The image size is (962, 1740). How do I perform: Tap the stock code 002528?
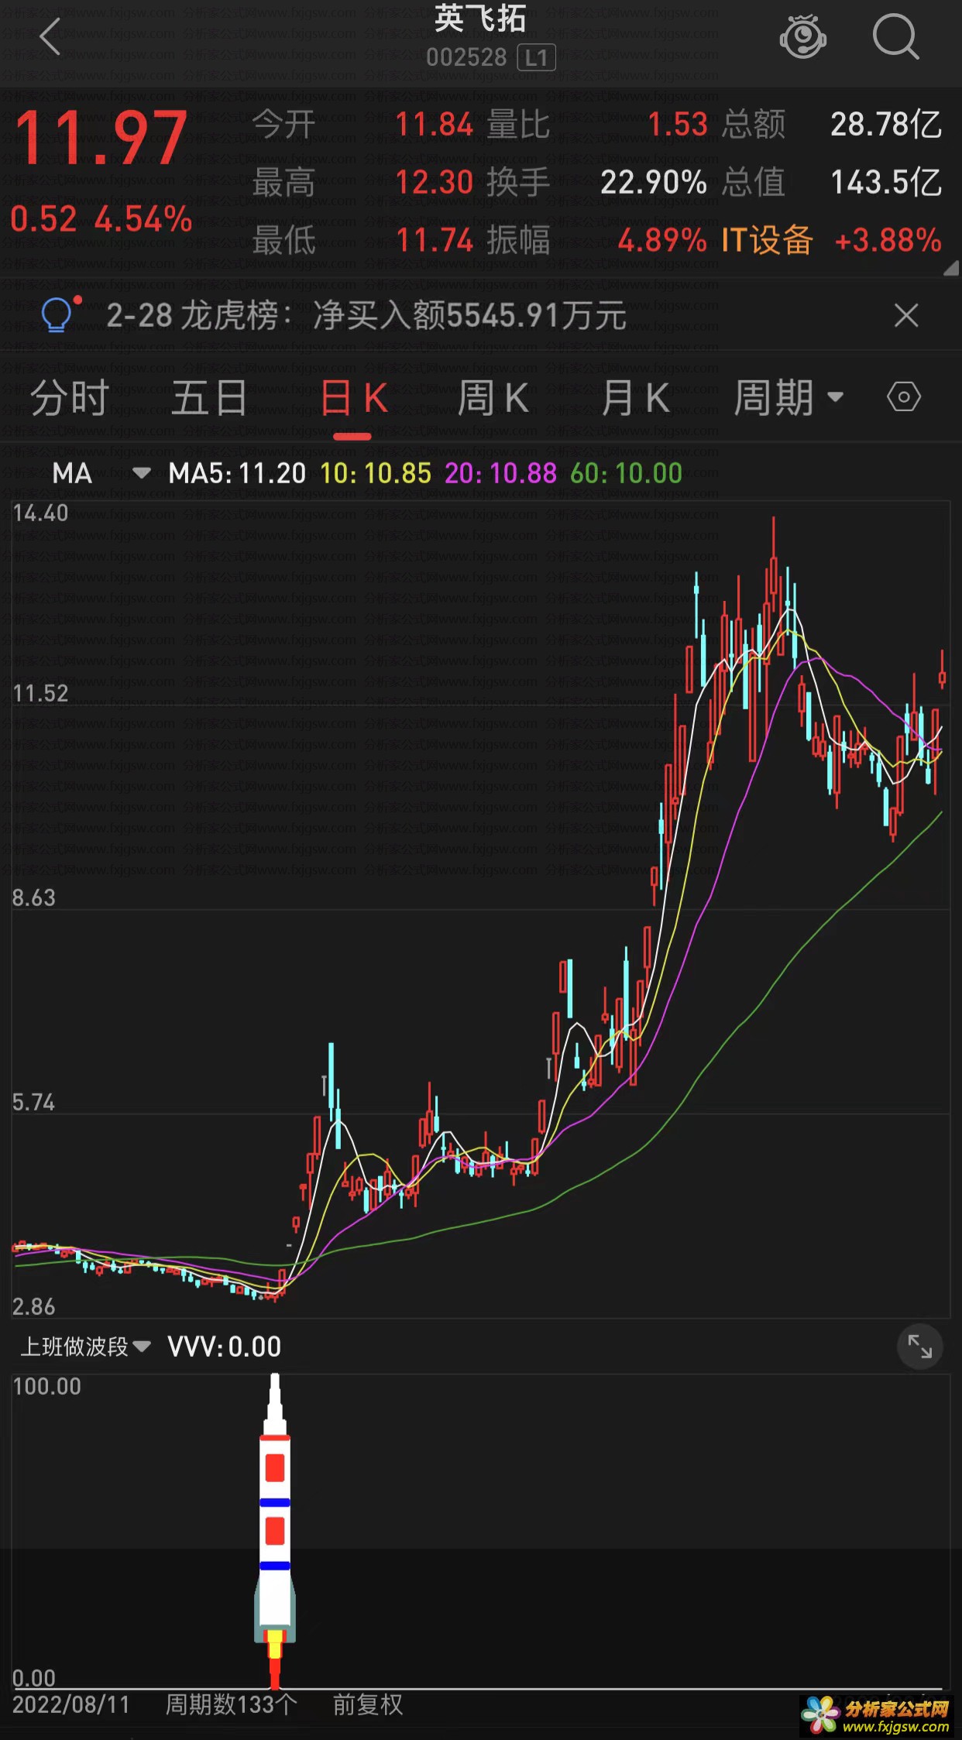(466, 58)
